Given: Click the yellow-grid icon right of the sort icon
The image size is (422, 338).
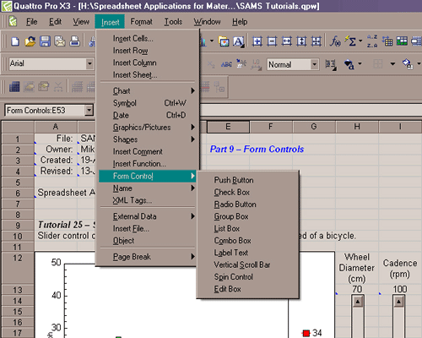Looking at the screenshot, I should click(387, 41).
